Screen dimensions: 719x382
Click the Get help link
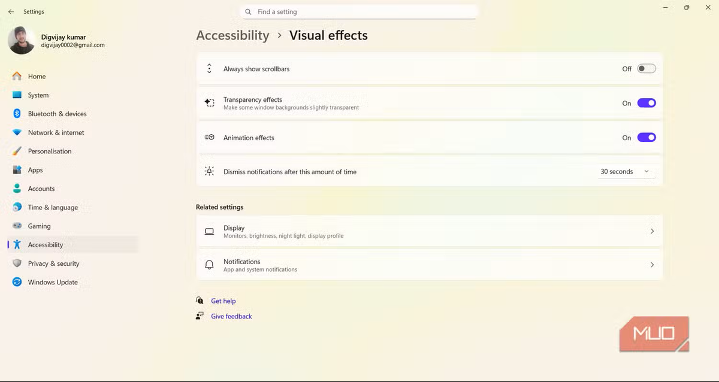pos(223,301)
